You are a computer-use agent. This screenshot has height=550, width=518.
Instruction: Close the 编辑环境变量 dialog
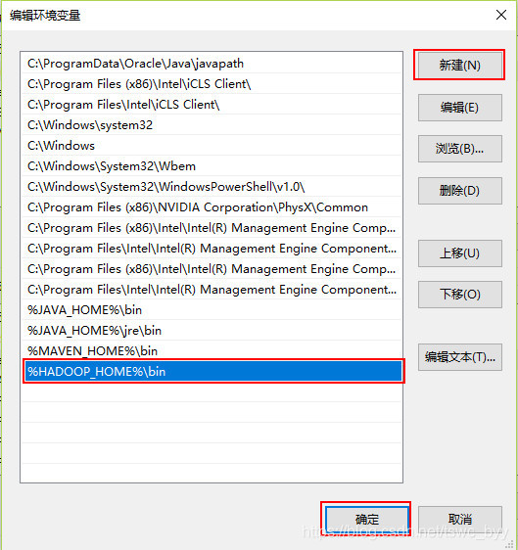(x=501, y=15)
